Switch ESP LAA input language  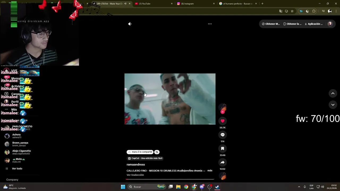311,187
